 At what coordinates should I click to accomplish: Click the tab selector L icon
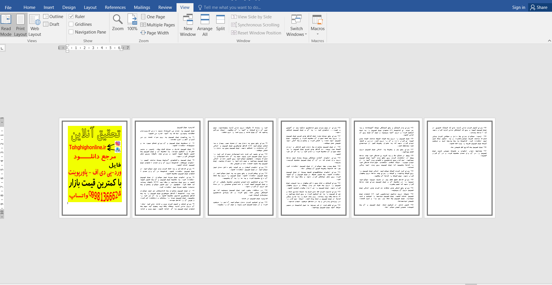pyautogui.click(x=2, y=48)
